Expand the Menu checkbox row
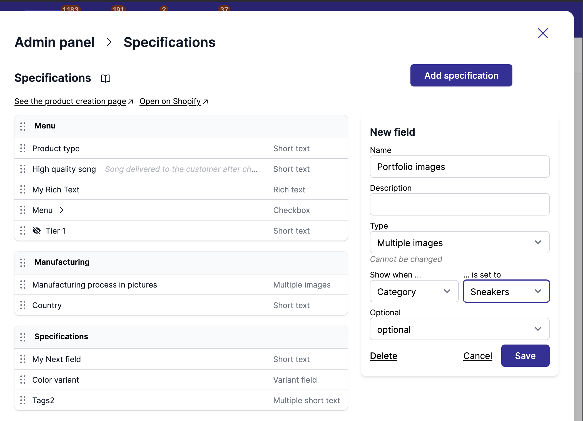Screen dimensions: 583x421 click(x=62, y=210)
